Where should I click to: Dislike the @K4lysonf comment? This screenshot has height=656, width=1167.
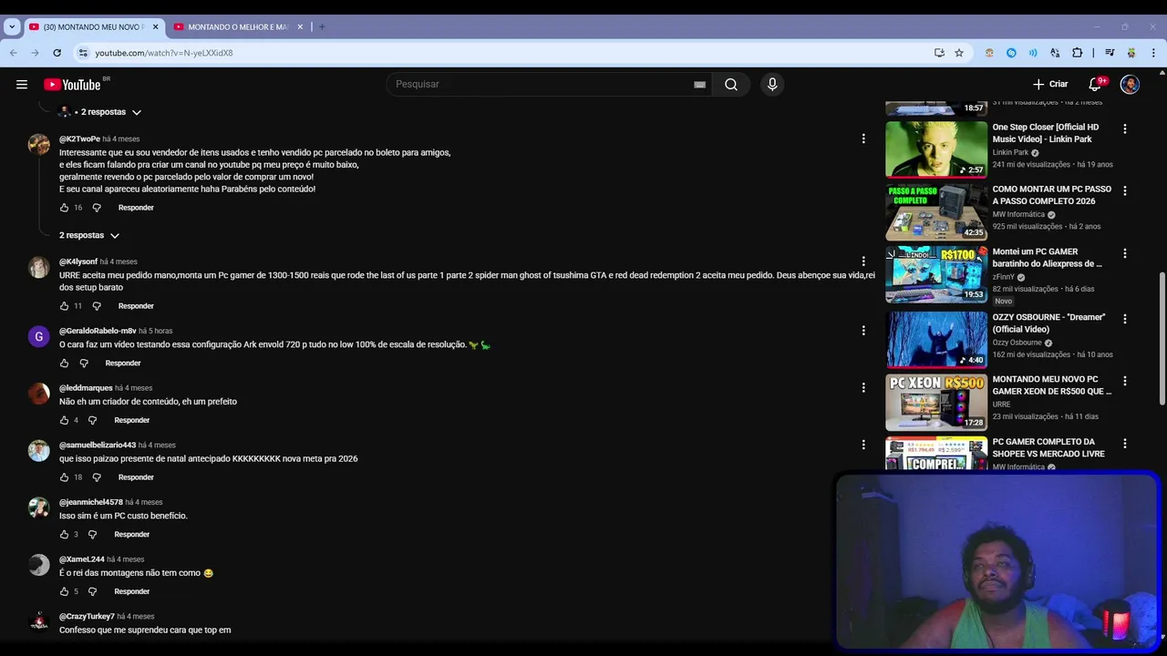(97, 306)
